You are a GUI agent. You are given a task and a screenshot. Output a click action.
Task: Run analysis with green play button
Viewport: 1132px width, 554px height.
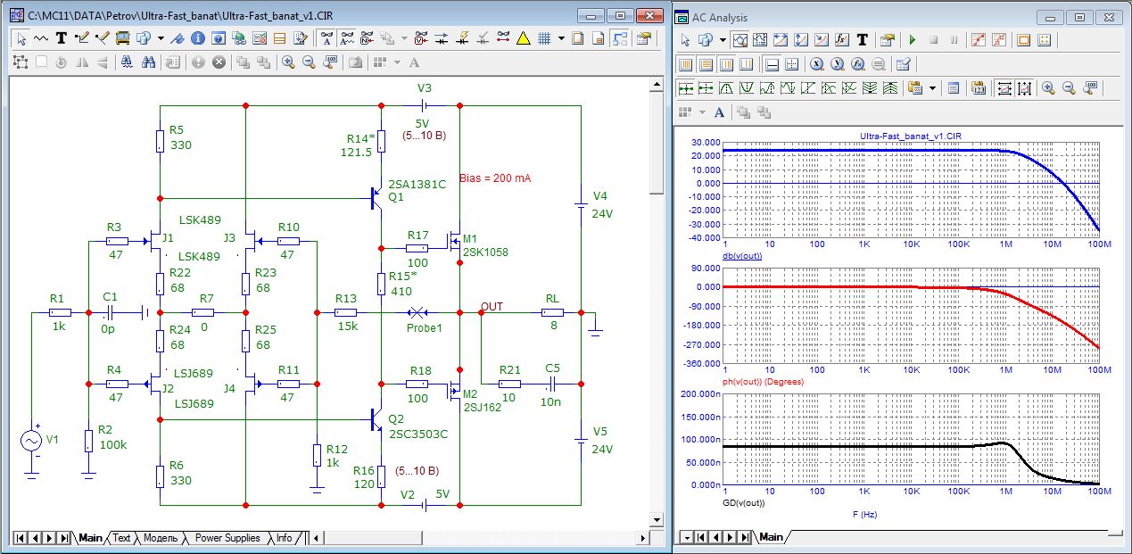point(912,40)
